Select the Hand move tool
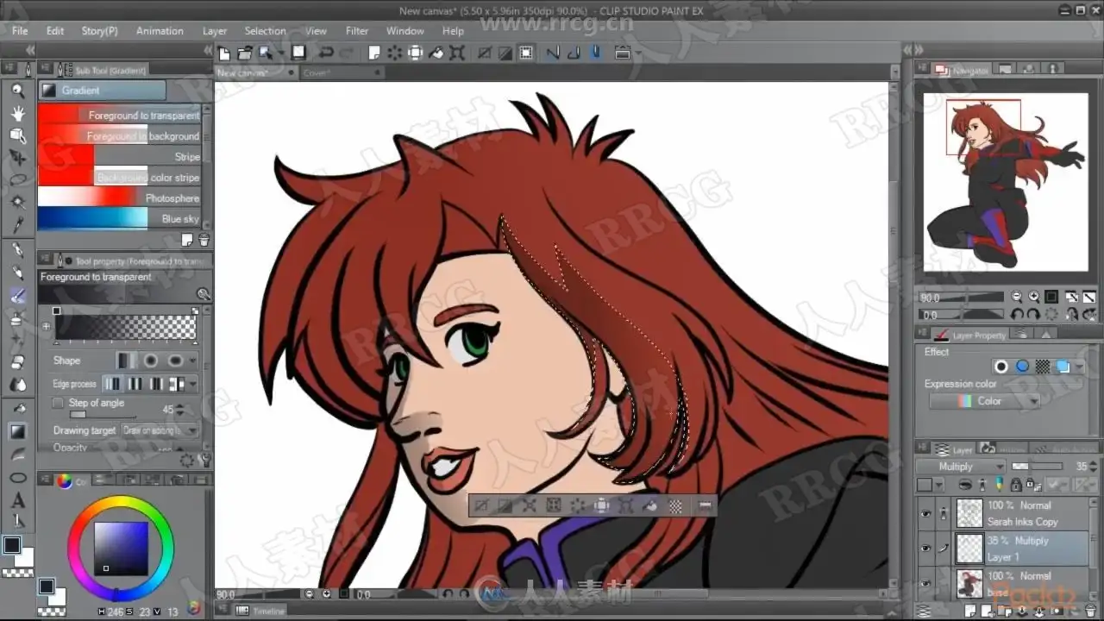Screen dimensions: 1104x621 17,113
